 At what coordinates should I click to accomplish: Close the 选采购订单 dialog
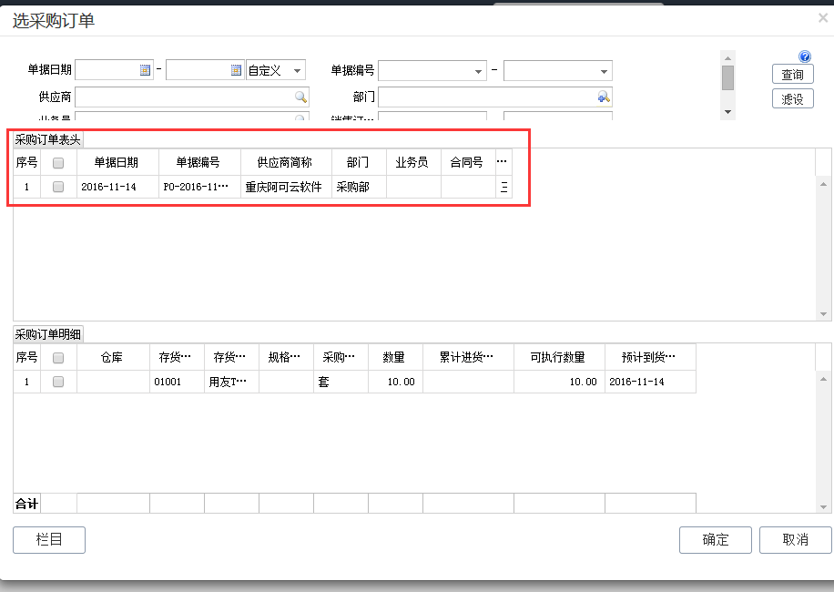(x=823, y=17)
